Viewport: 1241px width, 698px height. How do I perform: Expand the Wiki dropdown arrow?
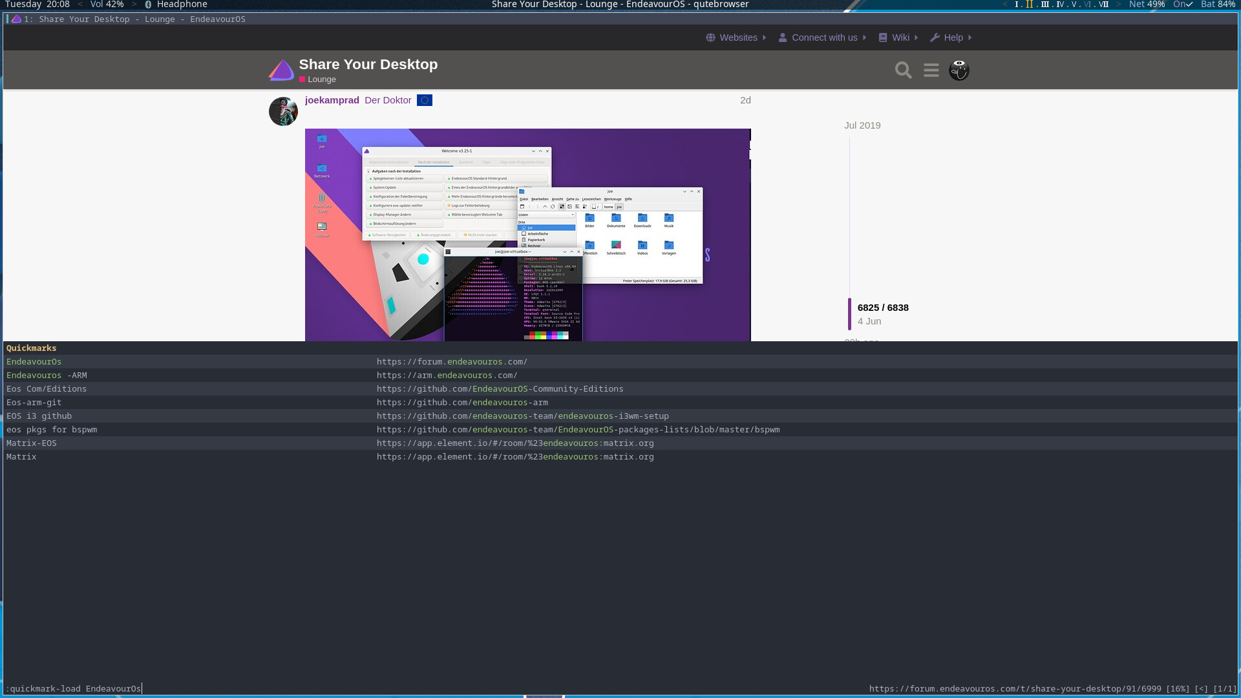point(917,37)
